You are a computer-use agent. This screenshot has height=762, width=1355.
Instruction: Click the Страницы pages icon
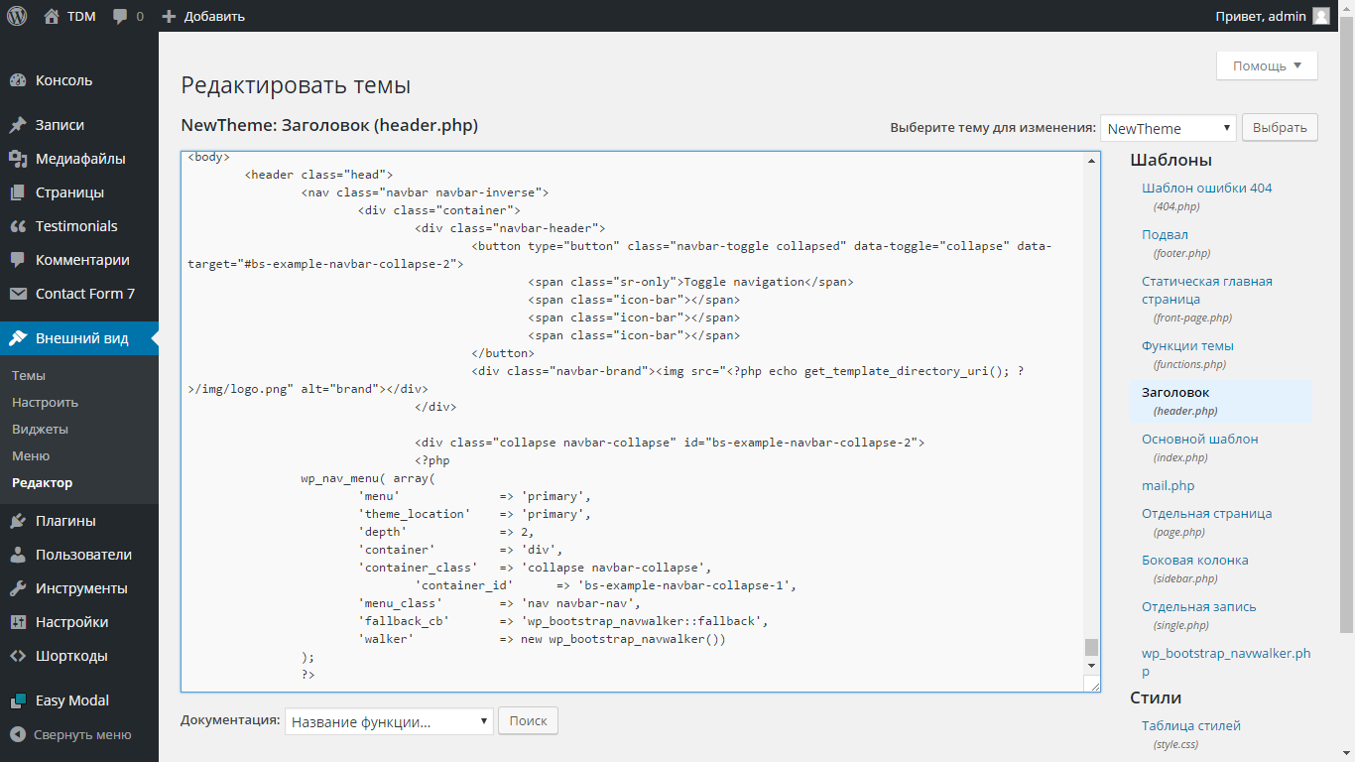tap(17, 192)
